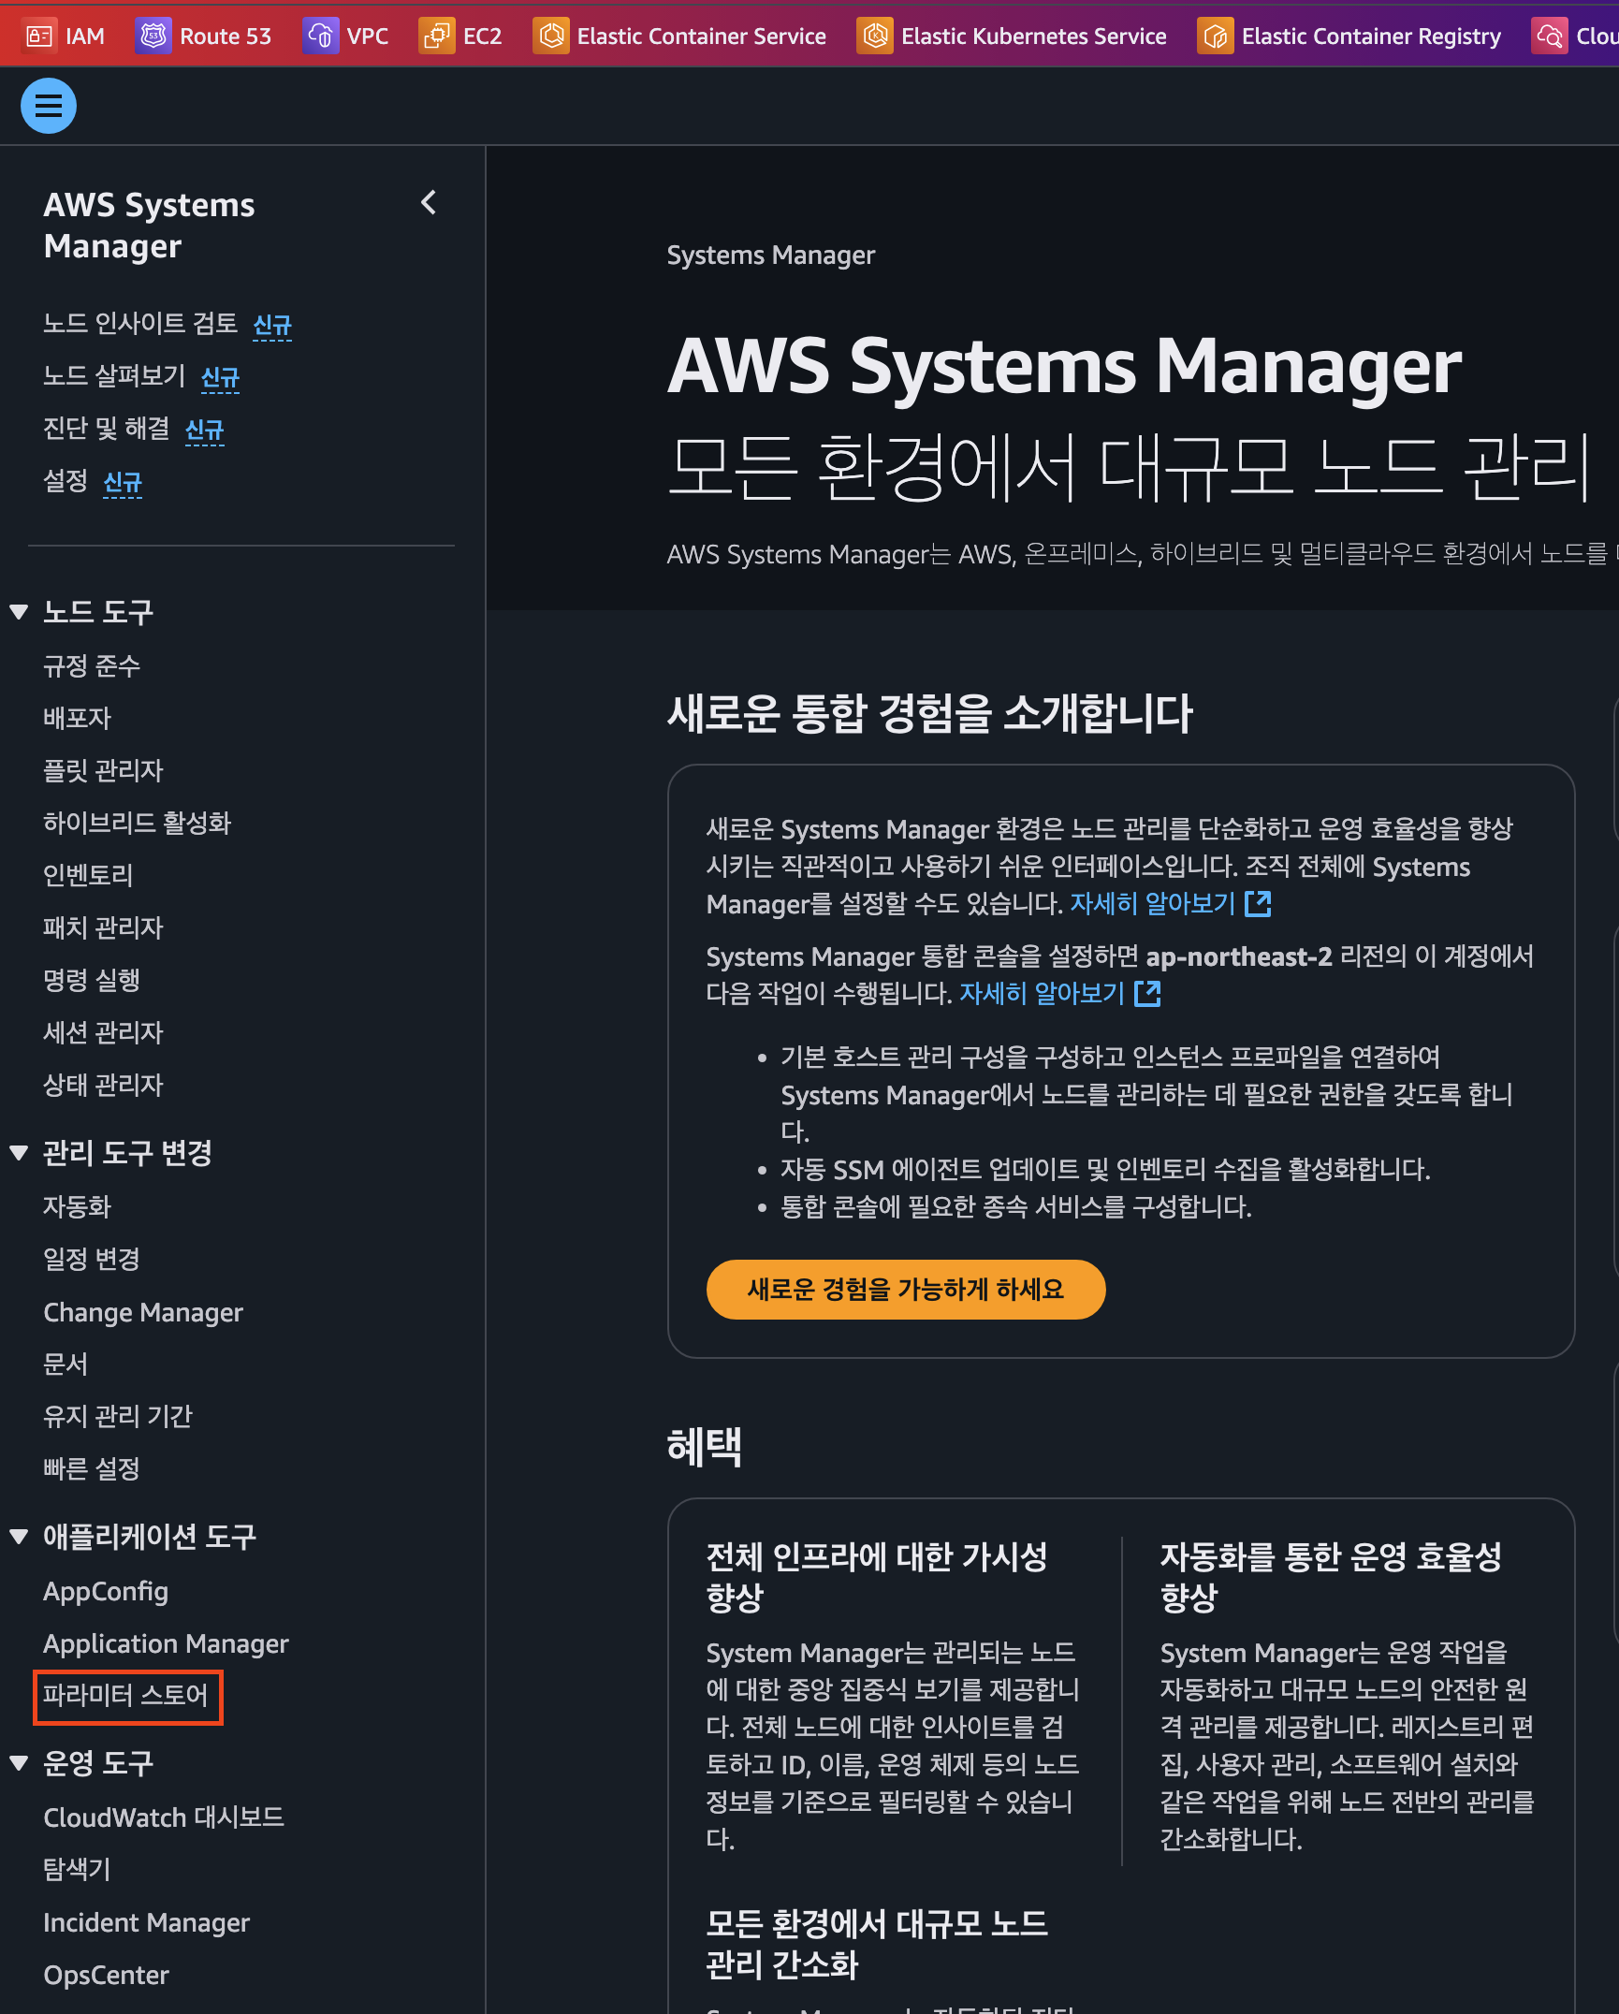The width and height of the screenshot is (1619, 2014).
Task: Collapse the 애플리케이션 도구 section
Action: pyautogui.click(x=19, y=1537)
